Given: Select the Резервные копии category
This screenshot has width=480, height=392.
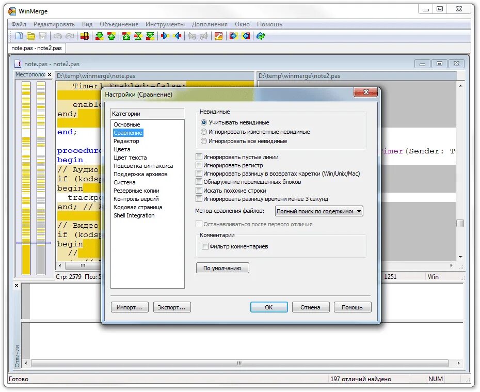Looking at the screenshot, I should [x=136, y=191].
